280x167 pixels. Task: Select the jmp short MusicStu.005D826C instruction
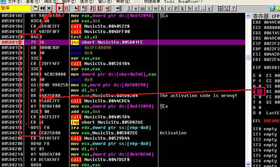(107, 122)
